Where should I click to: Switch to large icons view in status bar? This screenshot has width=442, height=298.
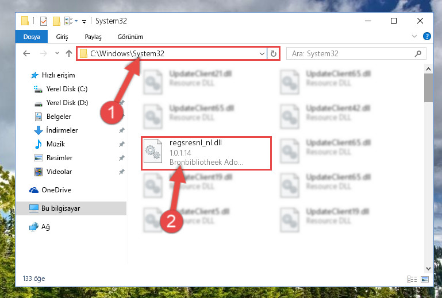pos(425,279)
